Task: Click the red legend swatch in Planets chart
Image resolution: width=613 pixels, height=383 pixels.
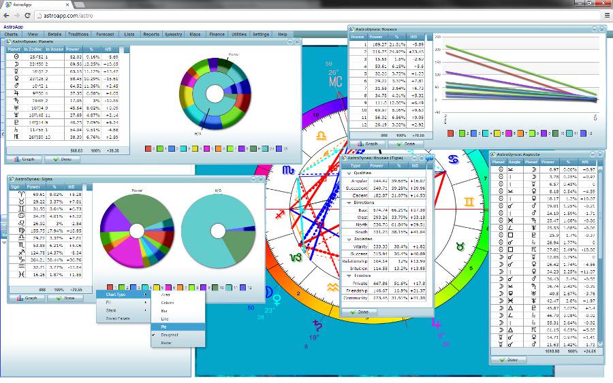Action: [149, 148]
